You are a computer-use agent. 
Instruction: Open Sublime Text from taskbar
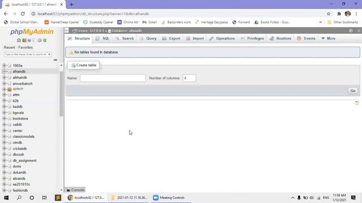58,198
